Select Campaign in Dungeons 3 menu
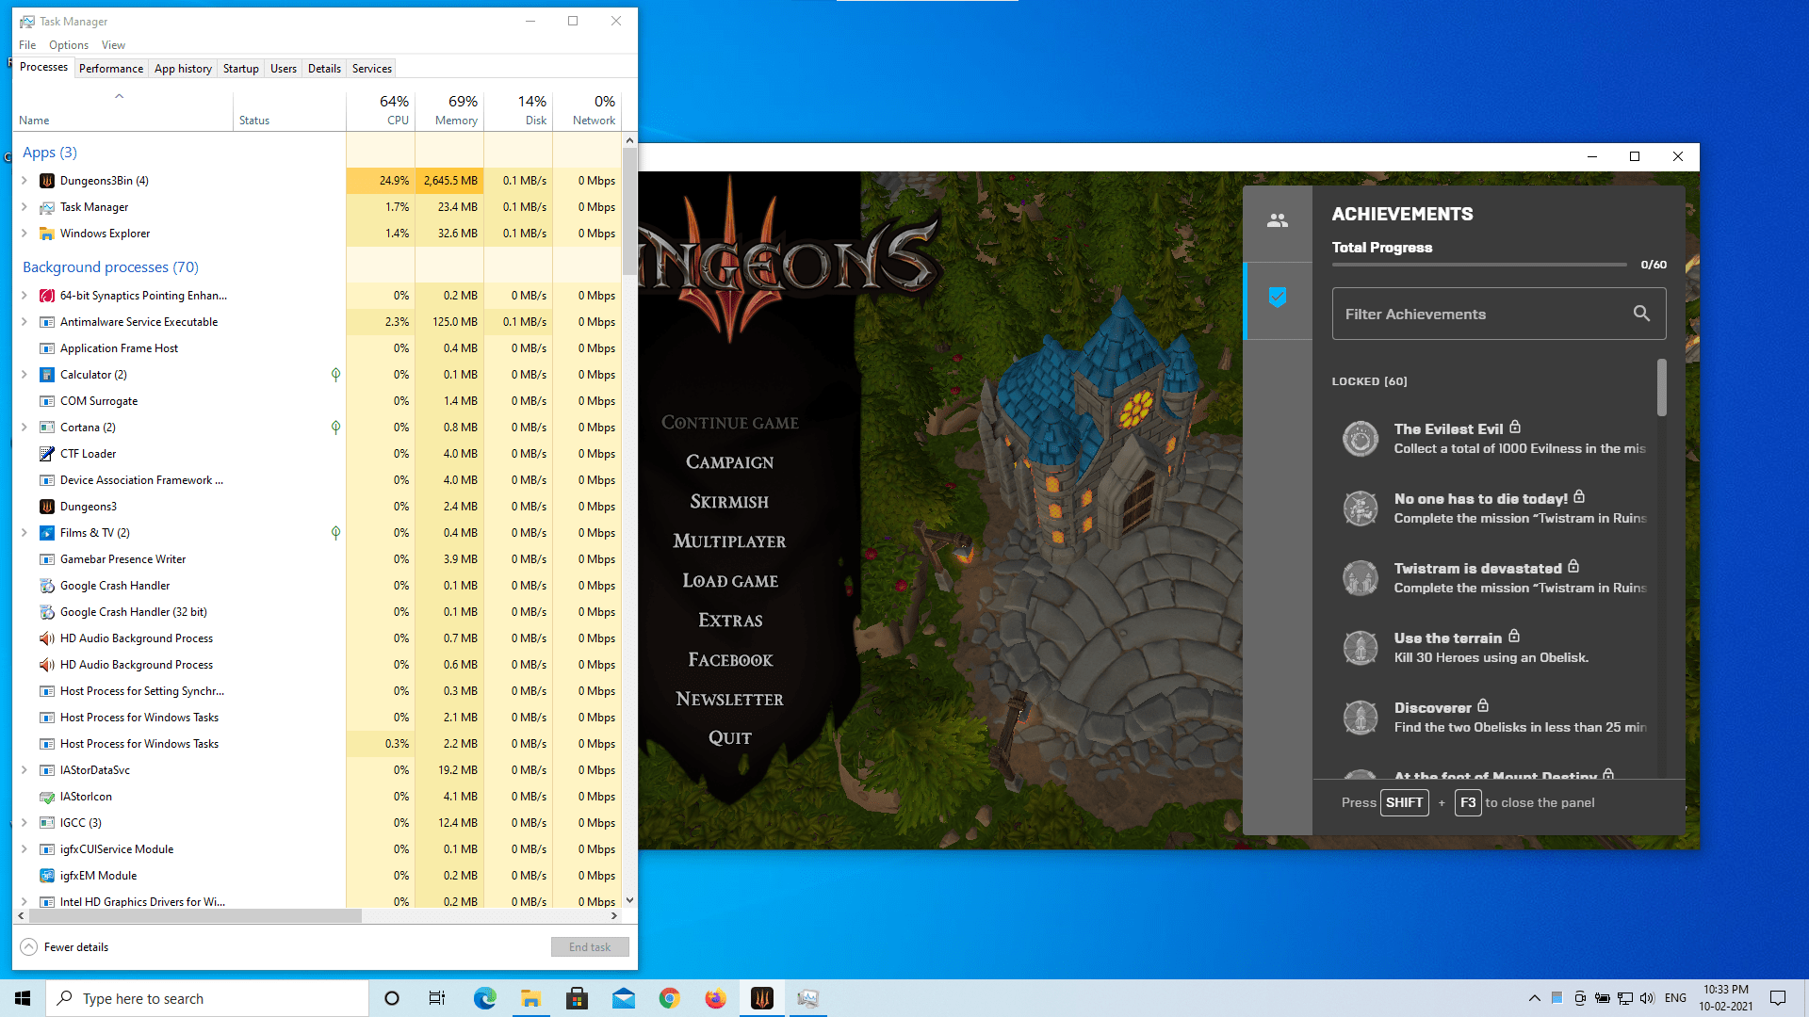1809x1017 pixels. 730,462
